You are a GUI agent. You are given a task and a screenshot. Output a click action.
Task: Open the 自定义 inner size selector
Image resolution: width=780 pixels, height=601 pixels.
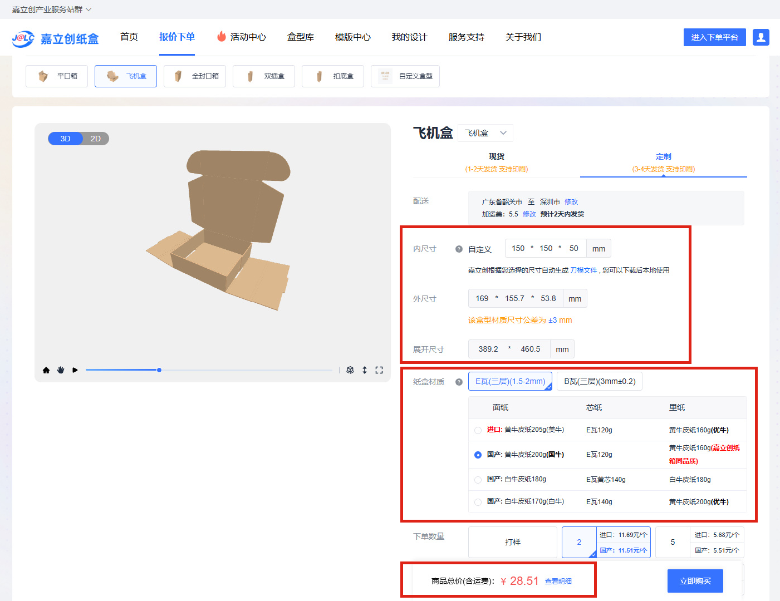[480, 249]
